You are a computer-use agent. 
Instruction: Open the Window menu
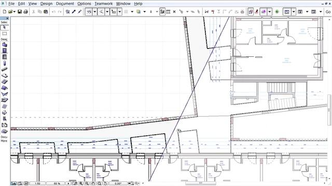coord(123,4)
